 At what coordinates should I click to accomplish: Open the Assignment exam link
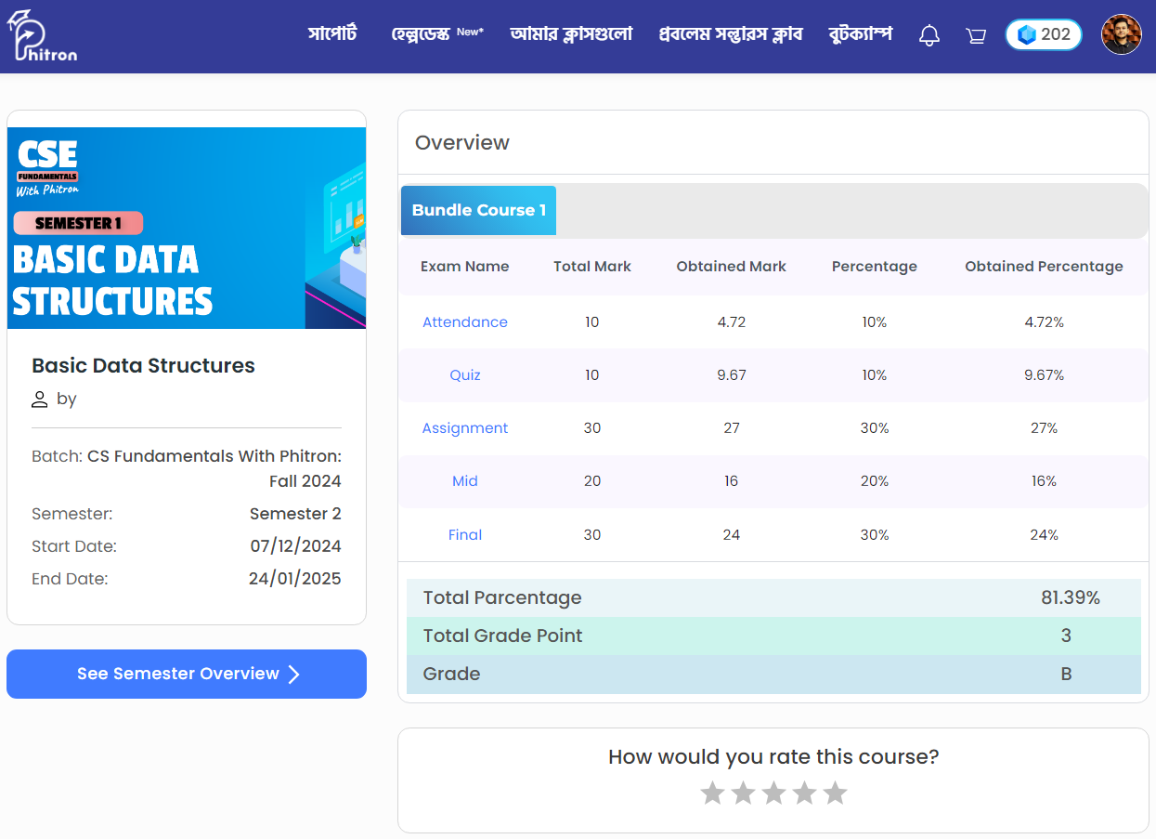(x=465, y=428)
